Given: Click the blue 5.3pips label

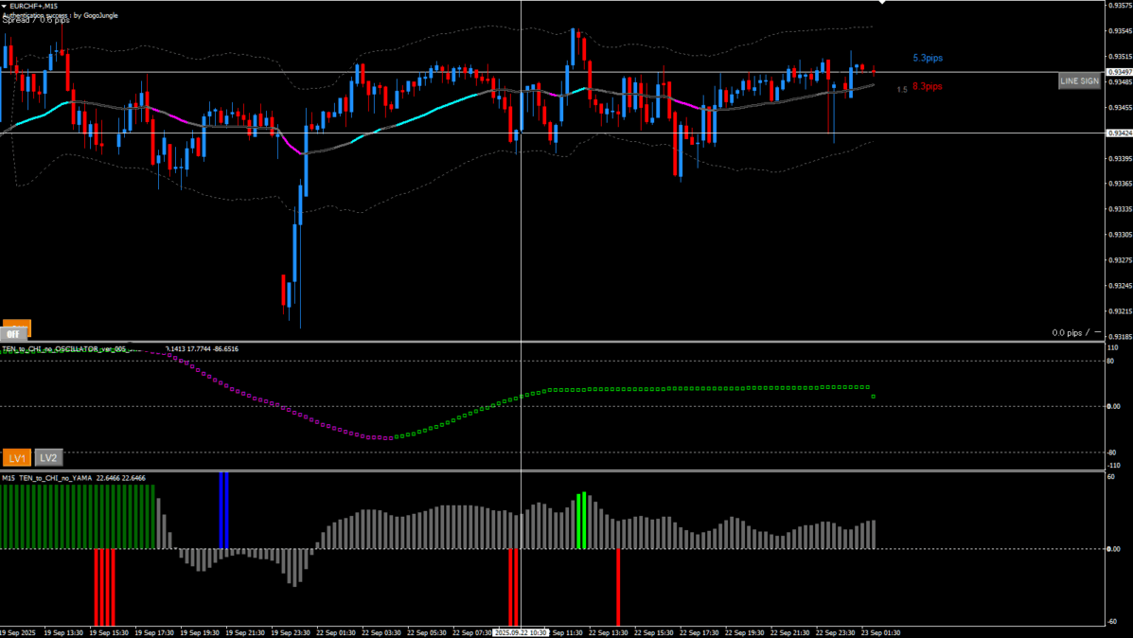Looking at the screenshot, I should [x=927, y=58].
